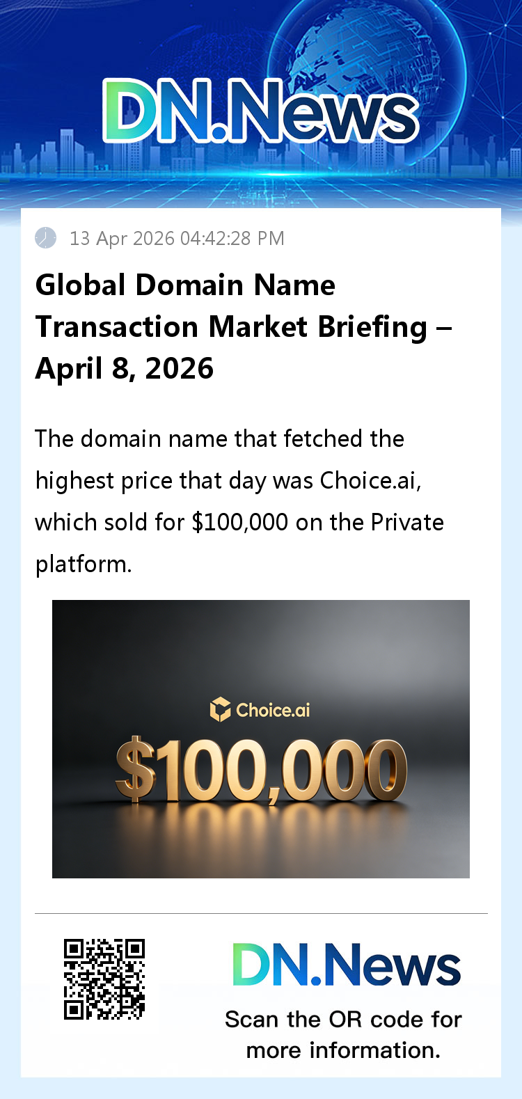Click "more information." line in the footer
The height and width of the screenshot is (1099, 522).
pos(343,1050)
